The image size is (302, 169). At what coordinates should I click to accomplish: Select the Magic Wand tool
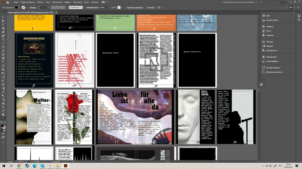(x=3, y=25)
